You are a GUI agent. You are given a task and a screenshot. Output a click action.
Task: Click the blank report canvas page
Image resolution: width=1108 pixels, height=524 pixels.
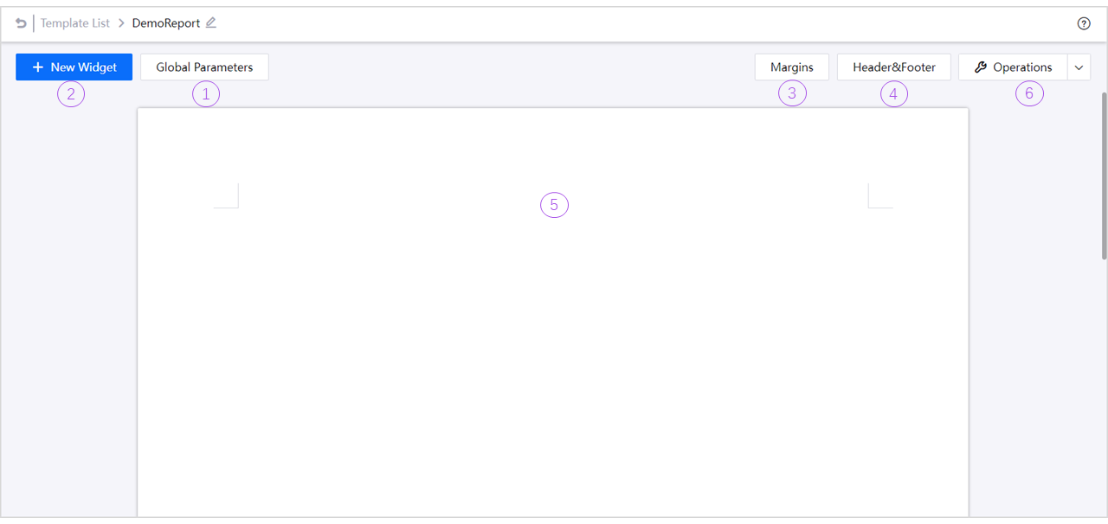click(552, 346)
